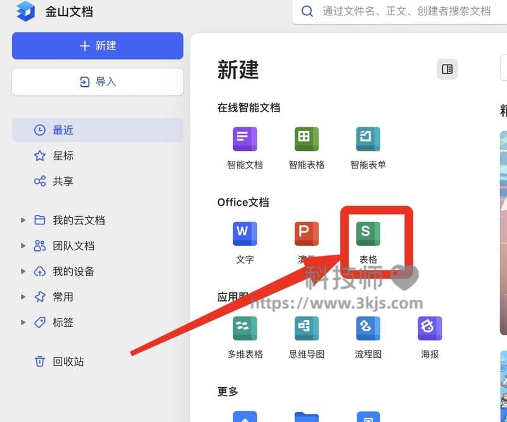Create a new 流程图 flowchart
This screenshot has height=422, width=507.
tap(368, 337)
